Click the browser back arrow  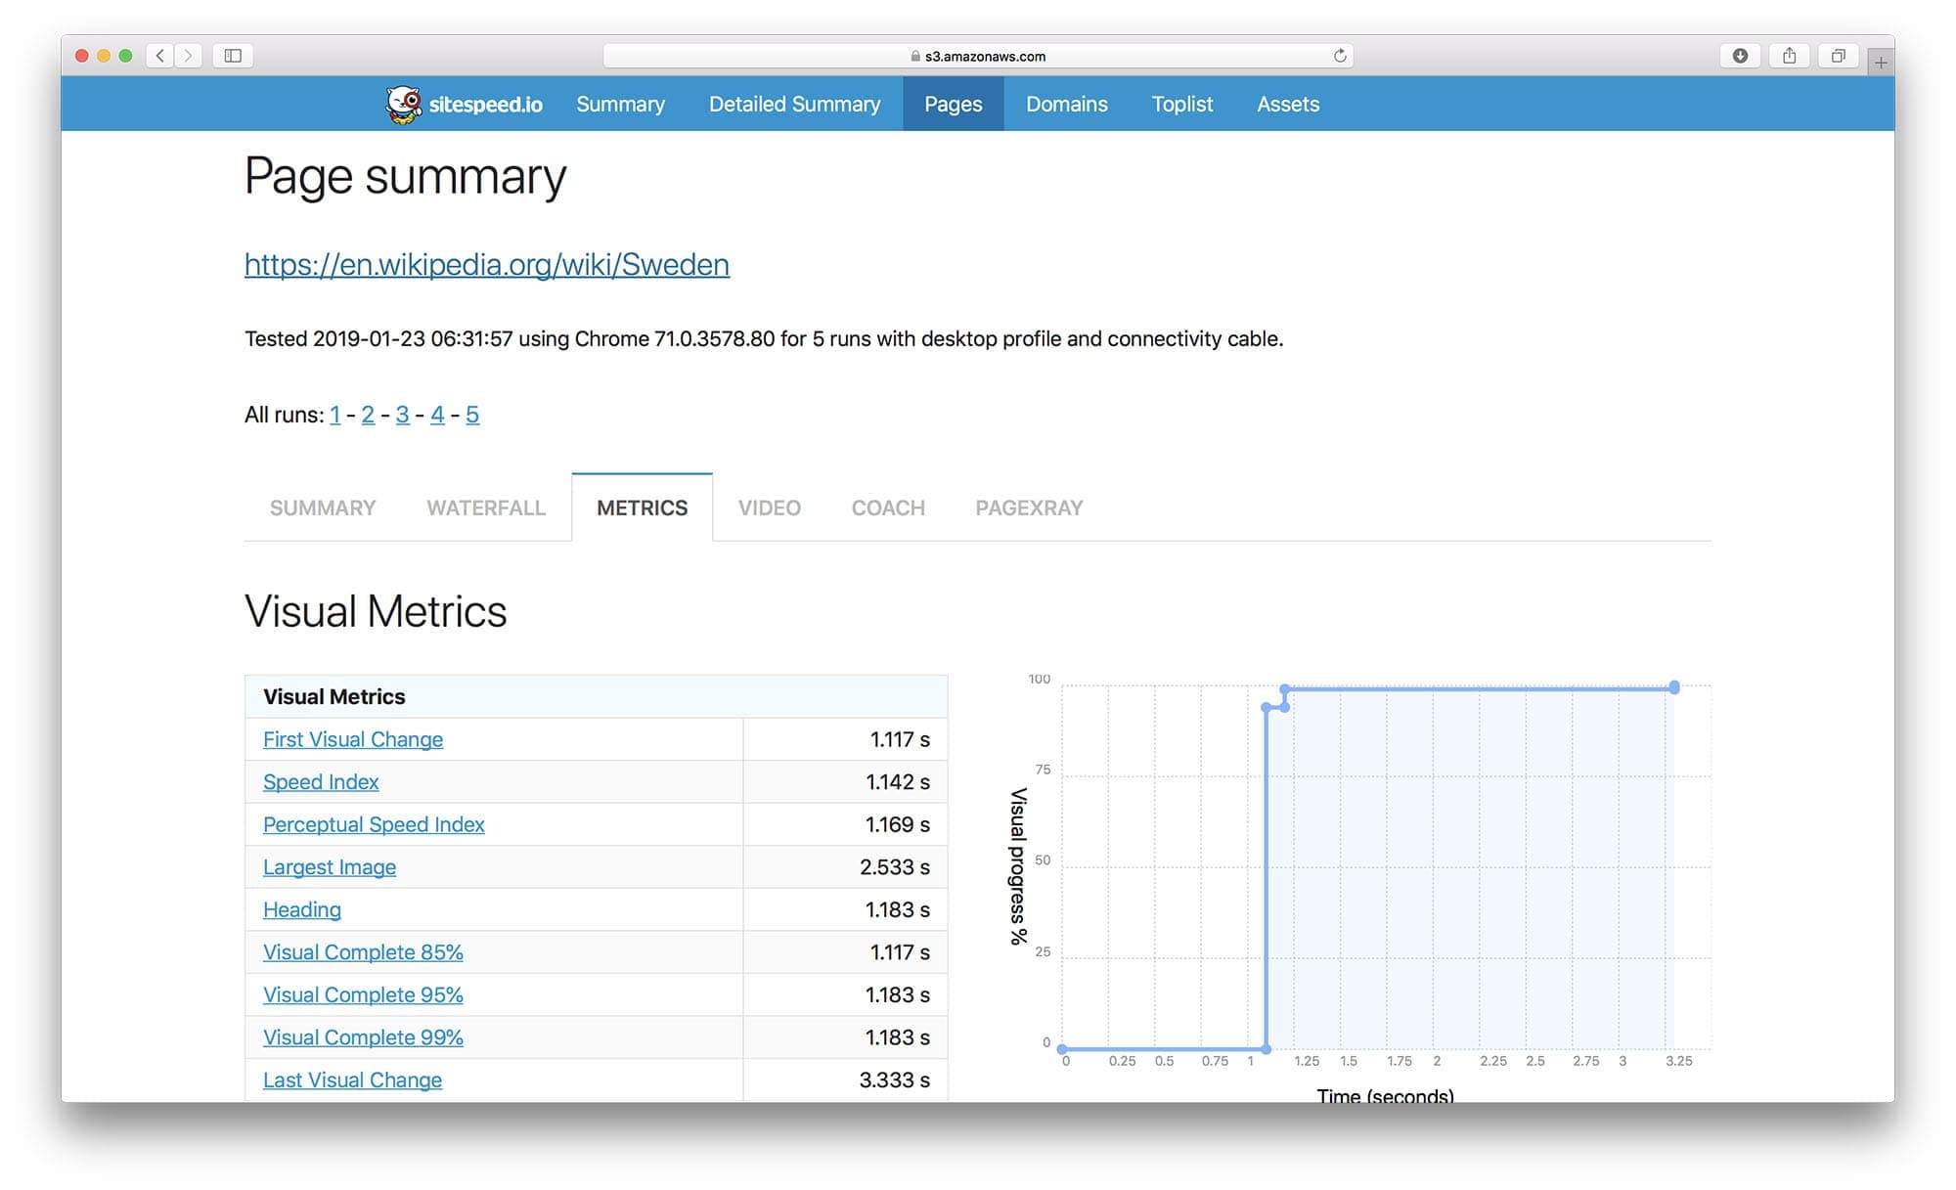160,56
